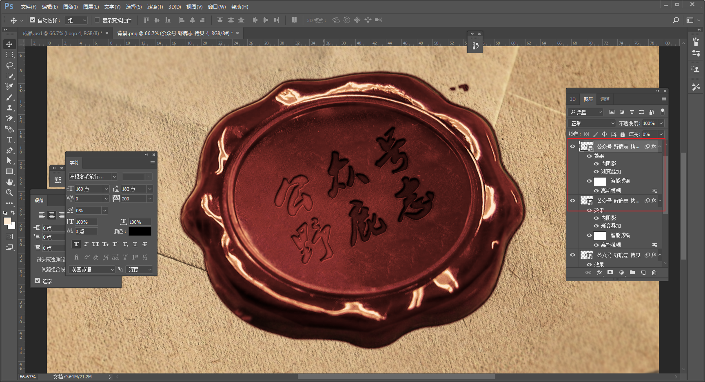This screenshot has width=705, height=382.
Task: Click the 字符 panel tab
Action: (x=74, y=163)
